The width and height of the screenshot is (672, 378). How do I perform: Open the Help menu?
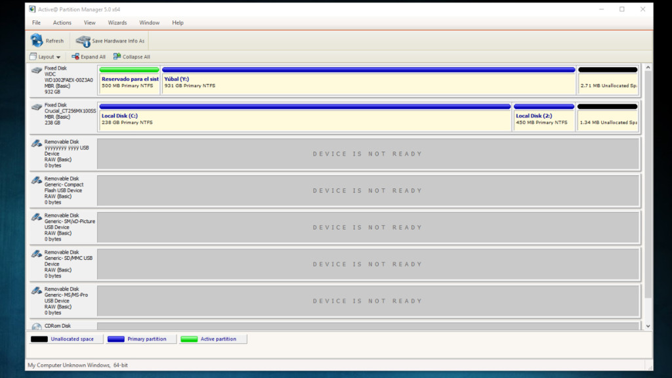(x=178, y=23)
